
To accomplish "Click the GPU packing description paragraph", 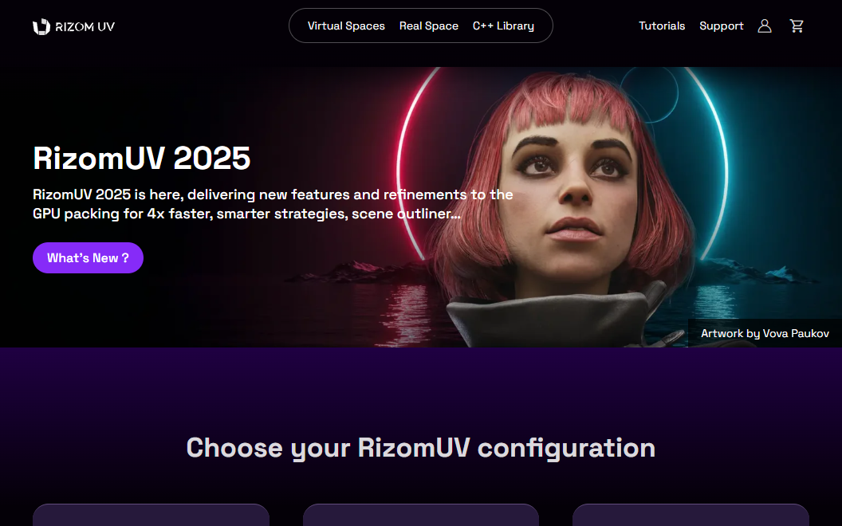I will (x=273, y=204).
